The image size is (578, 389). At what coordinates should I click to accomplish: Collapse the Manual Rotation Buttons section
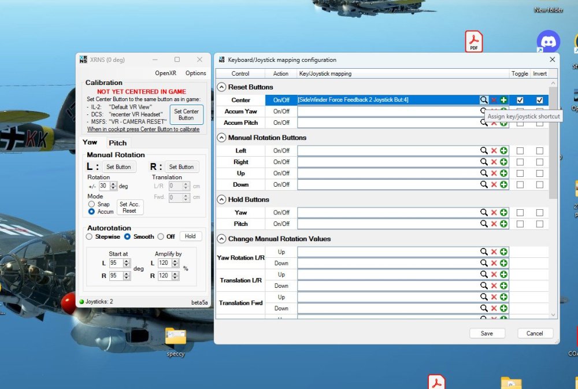pyautogui.click(x=221, y=138)
